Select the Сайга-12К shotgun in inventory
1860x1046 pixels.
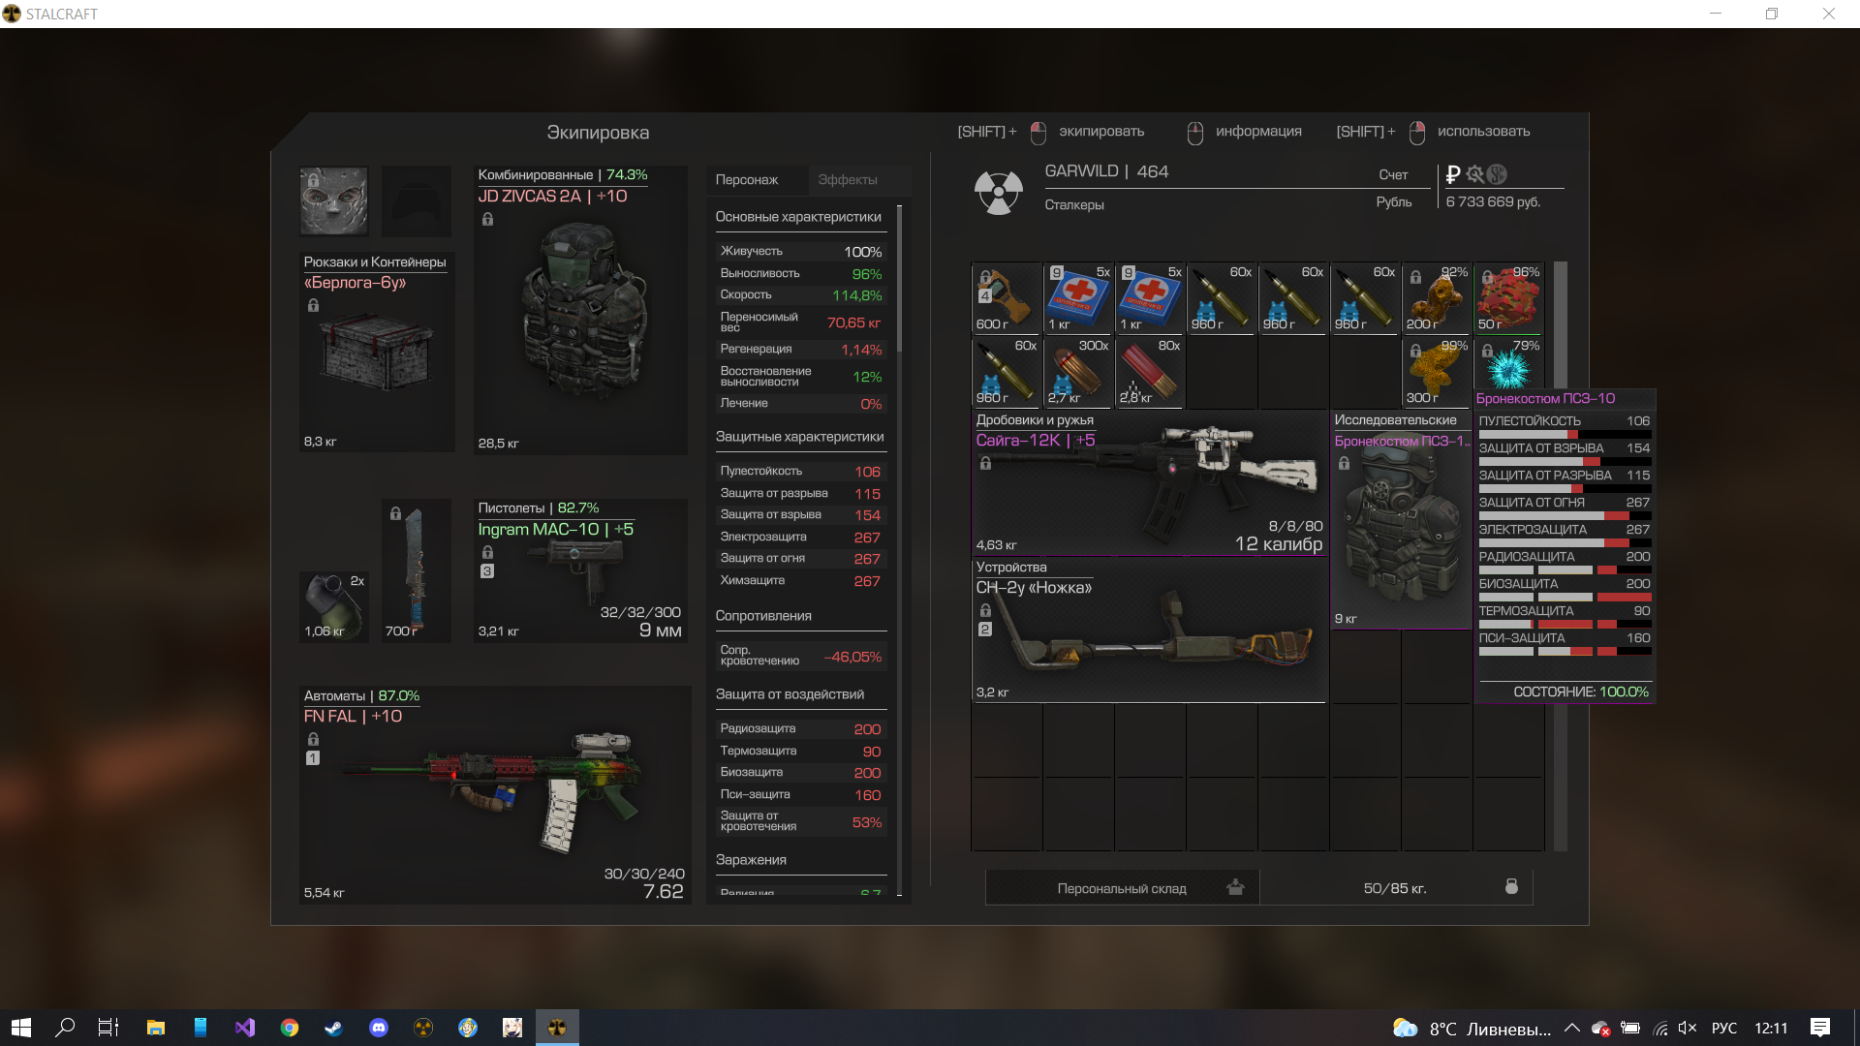tap(1150, 482)
